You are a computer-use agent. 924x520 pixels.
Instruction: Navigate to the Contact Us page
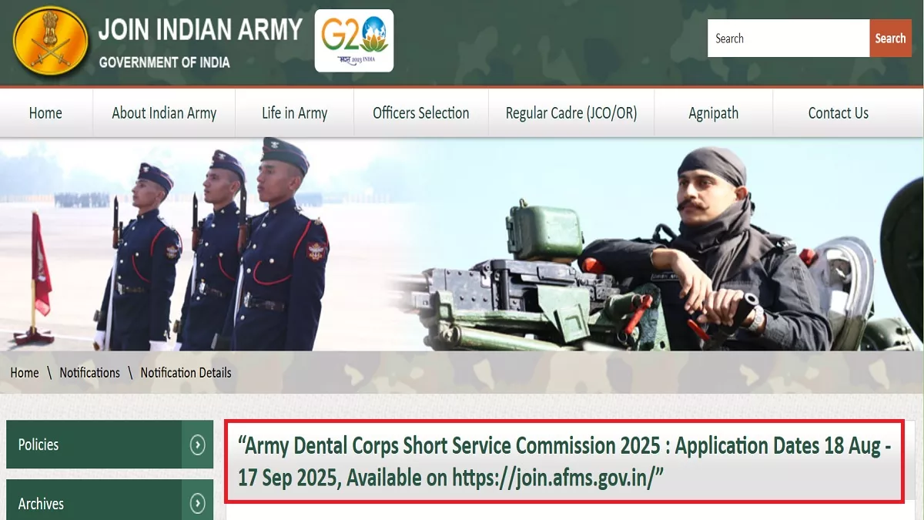[838, 113]
